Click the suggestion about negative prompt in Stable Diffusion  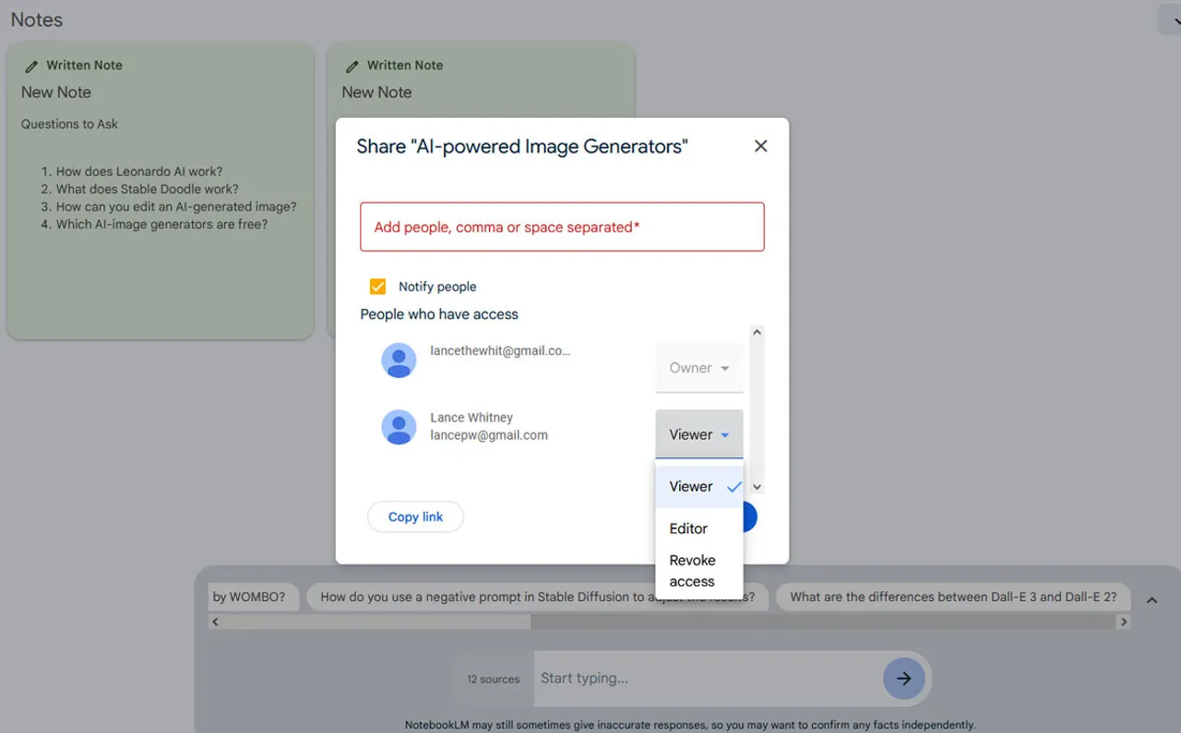tap(537, 597)
